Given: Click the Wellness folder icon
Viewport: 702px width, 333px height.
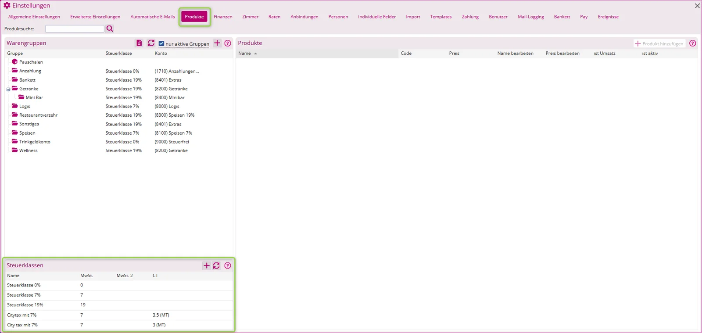Looking at the screenshot, I should pyautogui.click(x=14, y=150).
